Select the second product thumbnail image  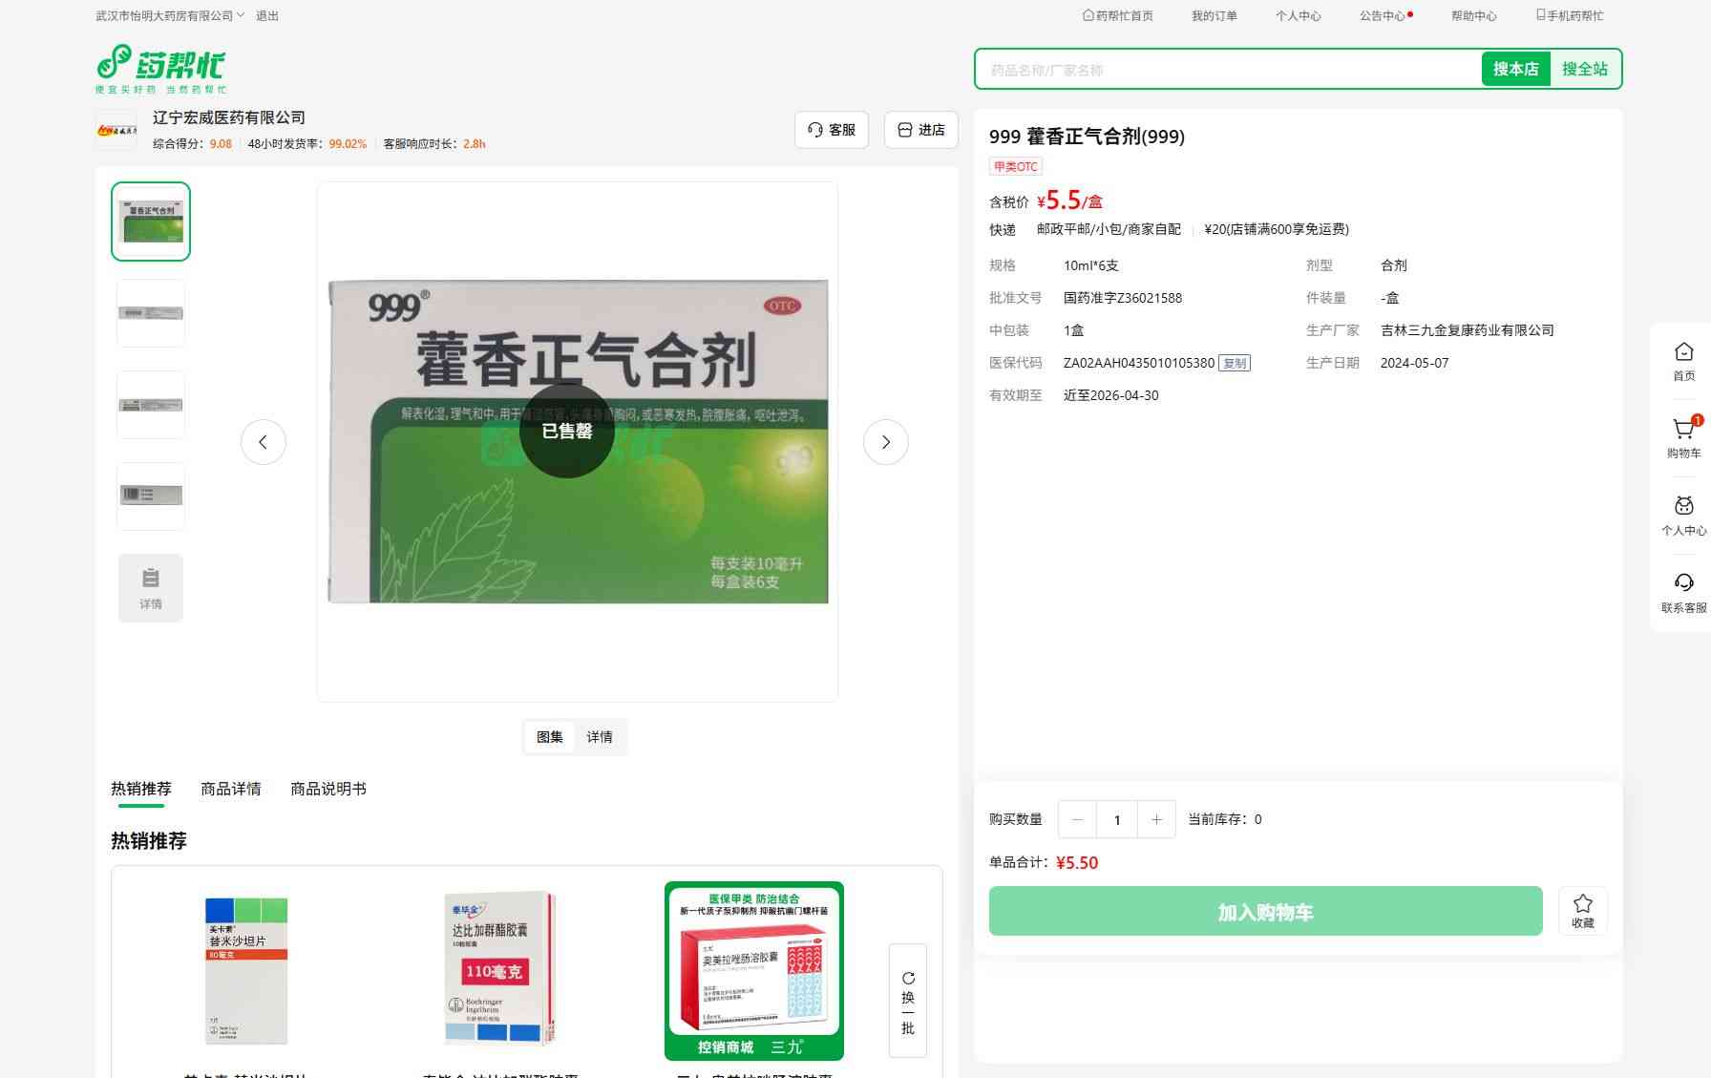[x=151, y=313]
